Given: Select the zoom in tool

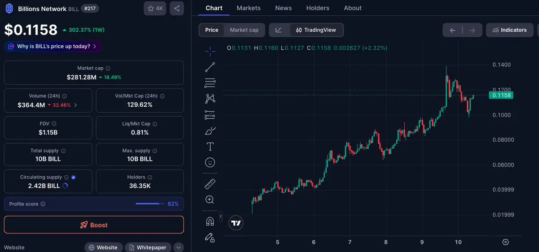Looking at the screenshot, I should [x=210, y=200].
